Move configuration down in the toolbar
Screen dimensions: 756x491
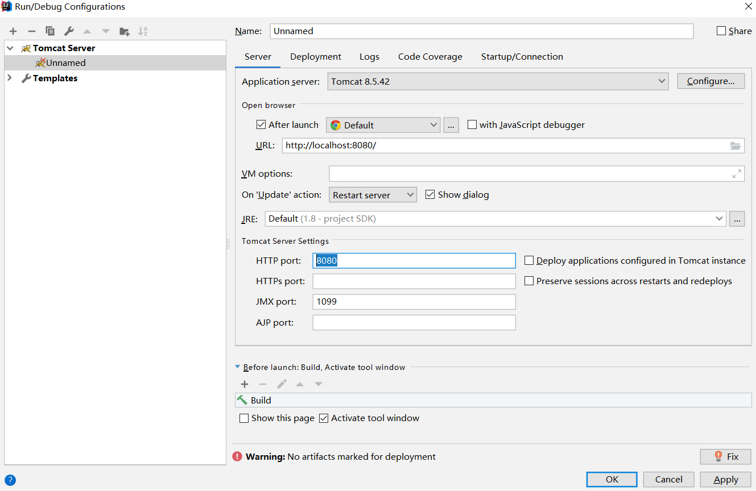click(x=106, y=31)
